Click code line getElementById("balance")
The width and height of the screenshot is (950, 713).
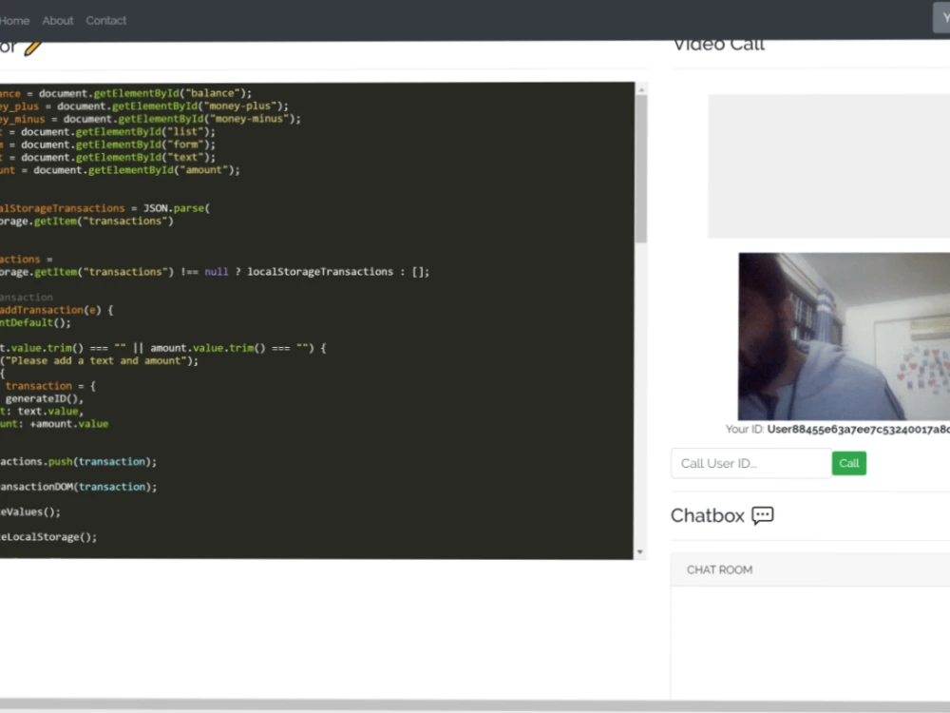click(126, 93)
